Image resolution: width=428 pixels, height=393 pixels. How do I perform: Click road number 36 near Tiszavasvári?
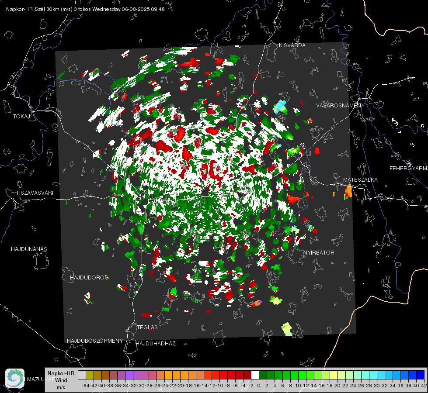click(27, 201)
